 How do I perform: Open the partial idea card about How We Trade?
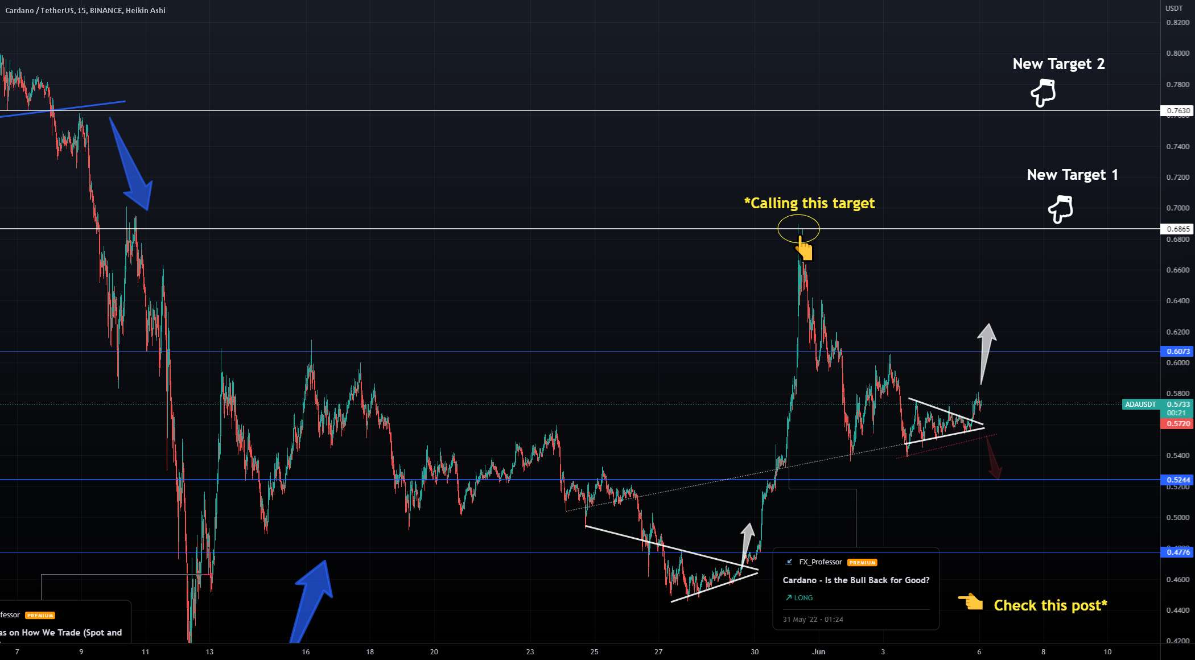[65, 622]
